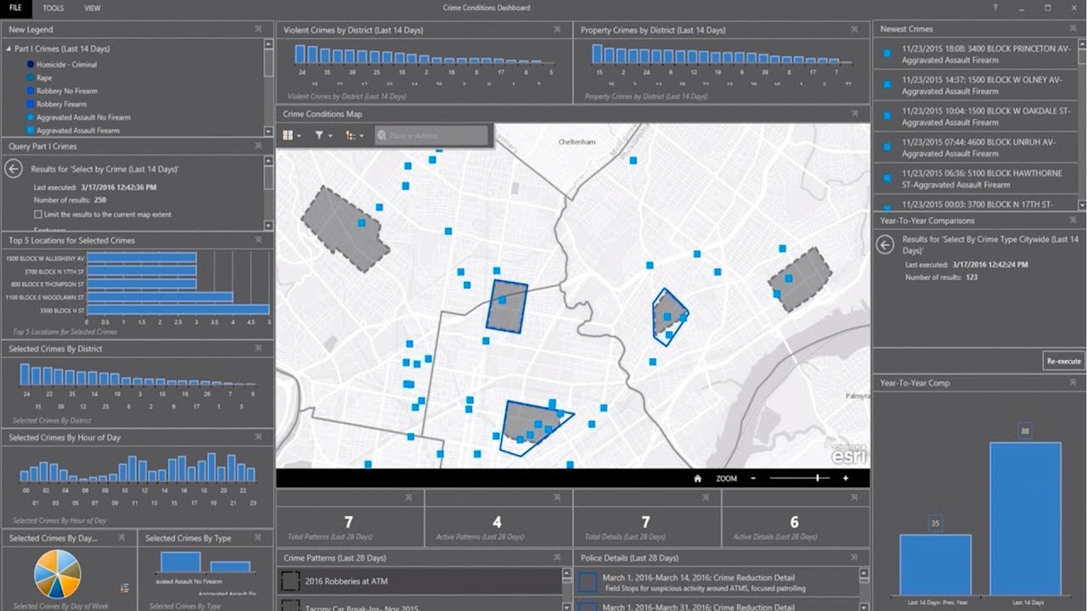Pin icon on Police Details panel
The width and height of the screenshot is (1087, 611).
pyautogui.click(x=853, y=558)
